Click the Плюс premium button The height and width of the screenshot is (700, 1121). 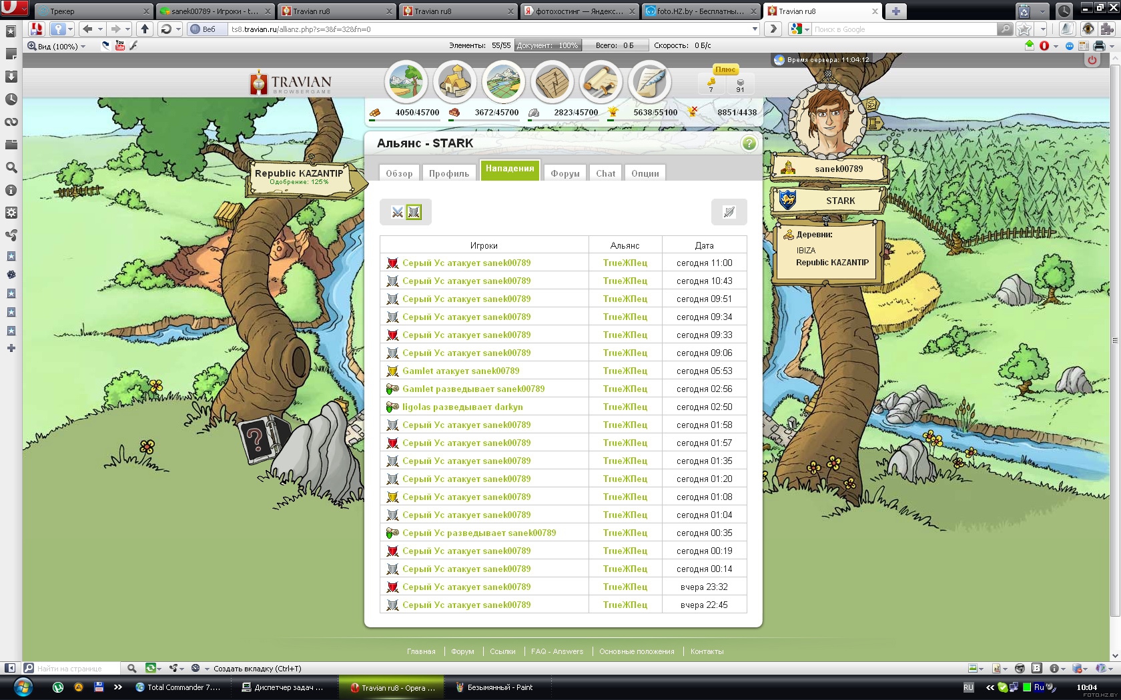(725, 69)
